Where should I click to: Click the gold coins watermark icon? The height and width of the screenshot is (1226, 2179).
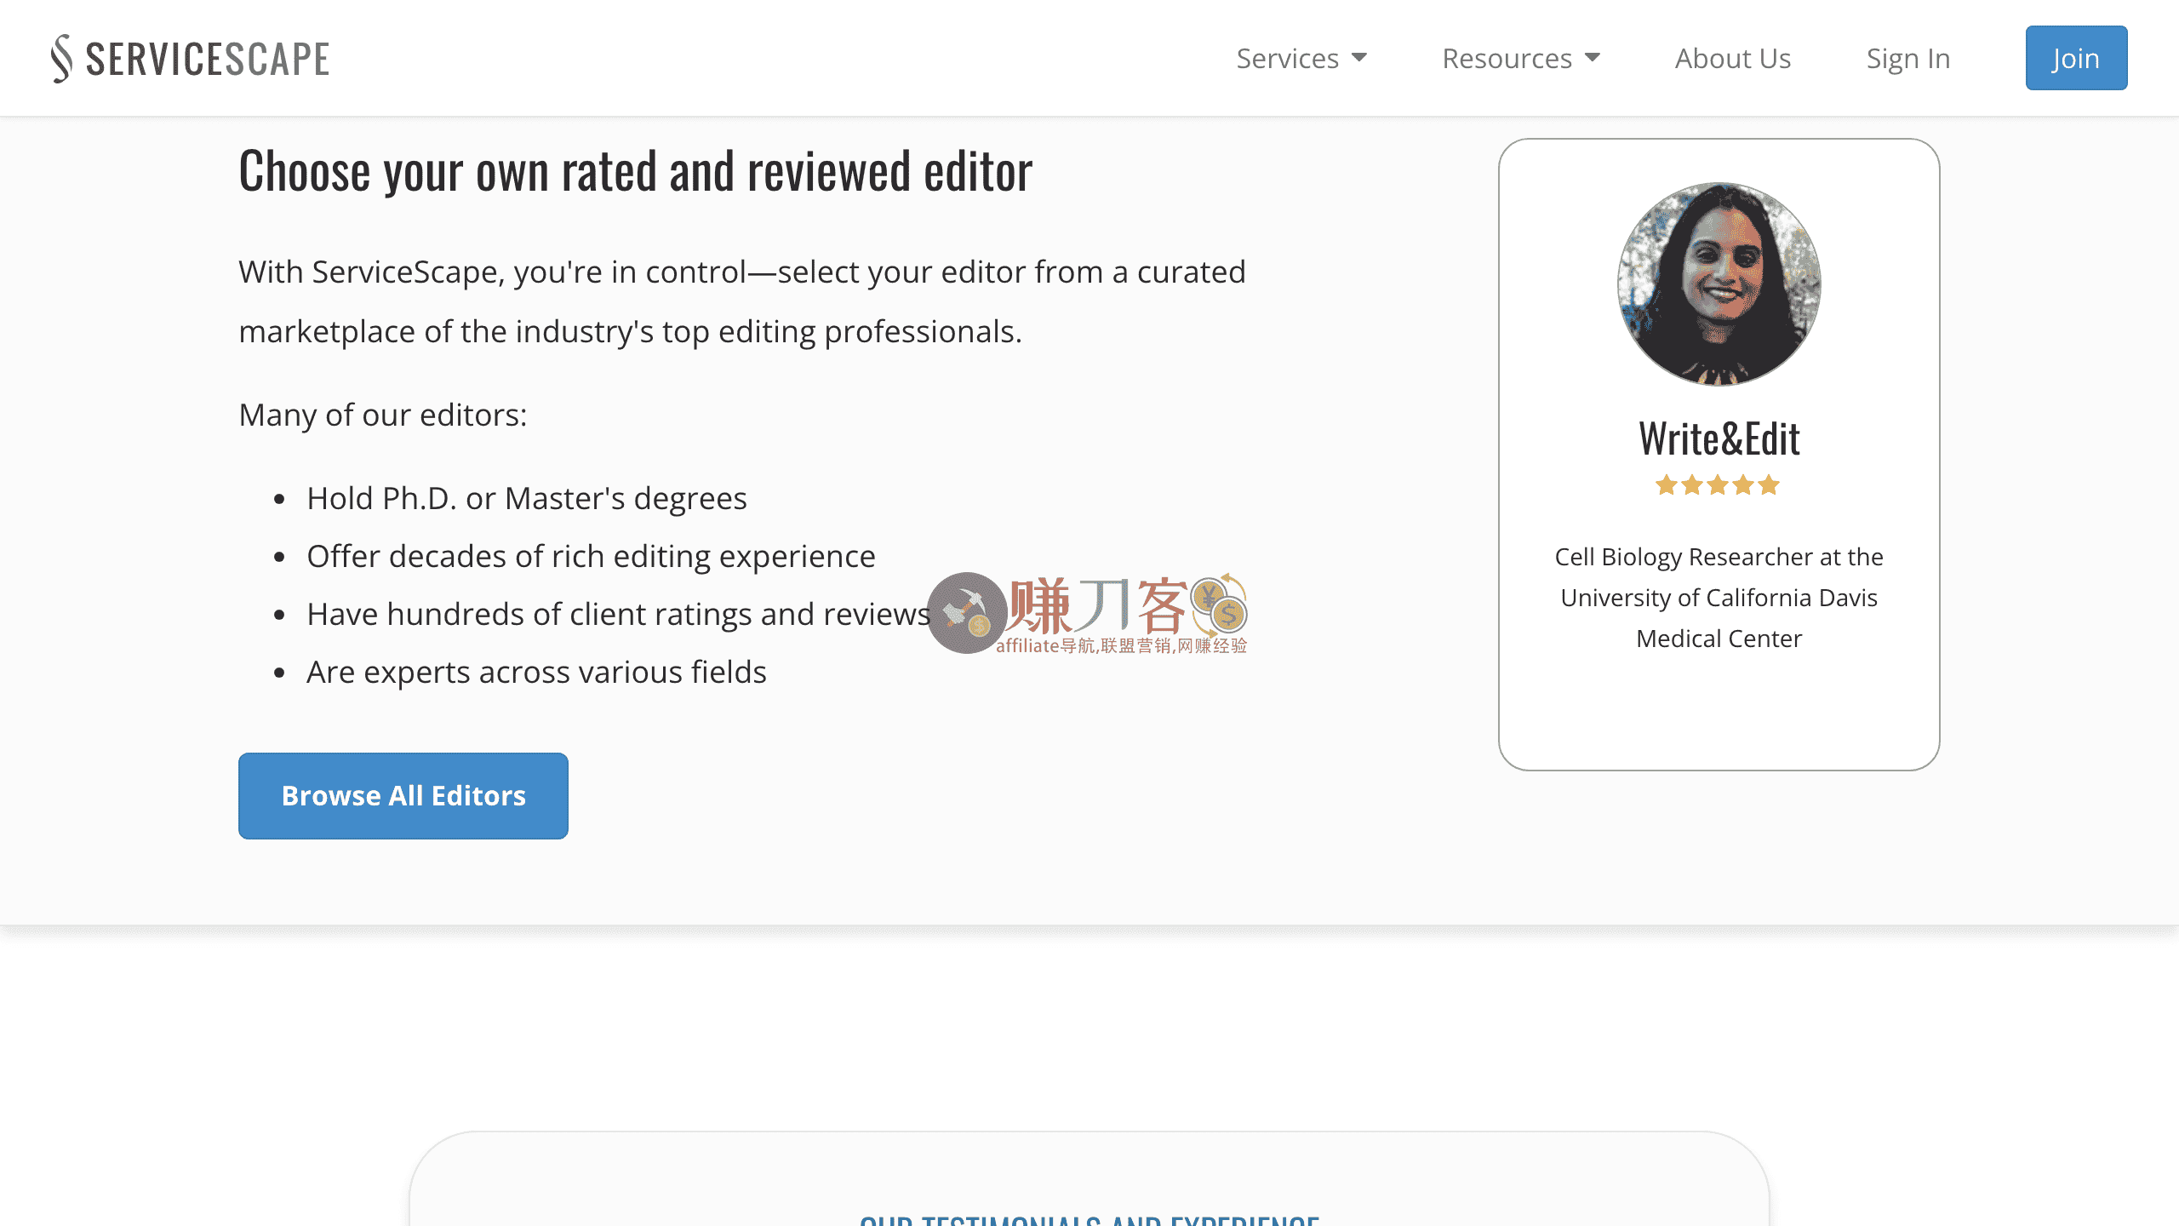coord(1219,604)
